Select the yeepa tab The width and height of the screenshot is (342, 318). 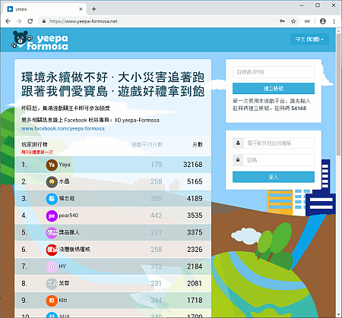point(45,9)
